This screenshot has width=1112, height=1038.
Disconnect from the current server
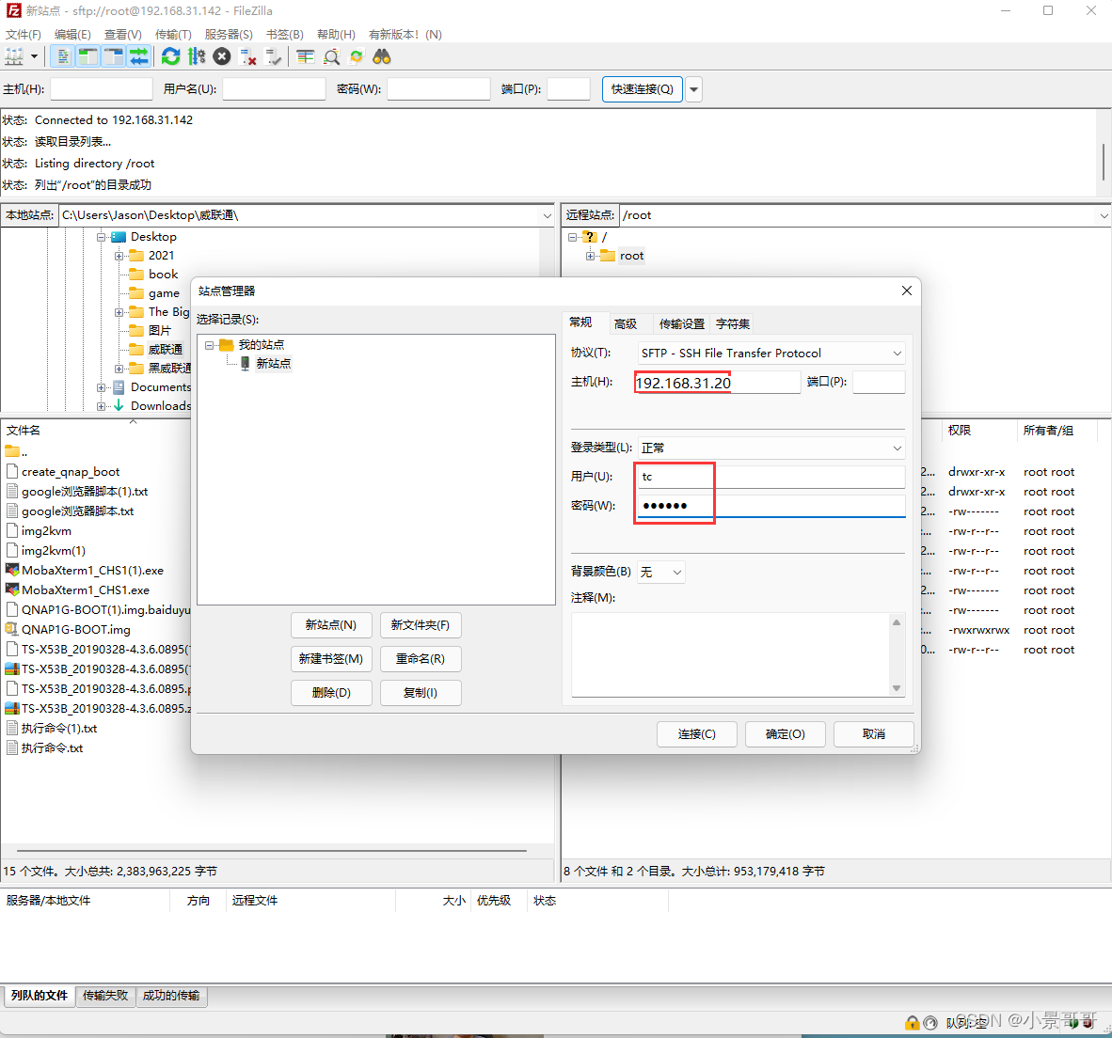[247, 56]
